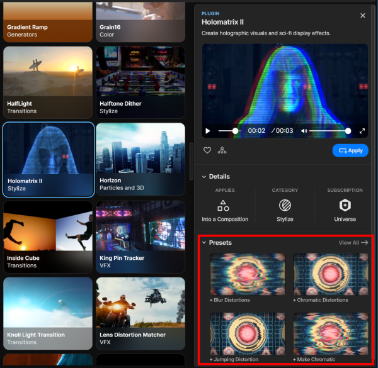Collapse the Details section
Image resolution: width=378 pixels, height=368 pixels.
[204, 177]
